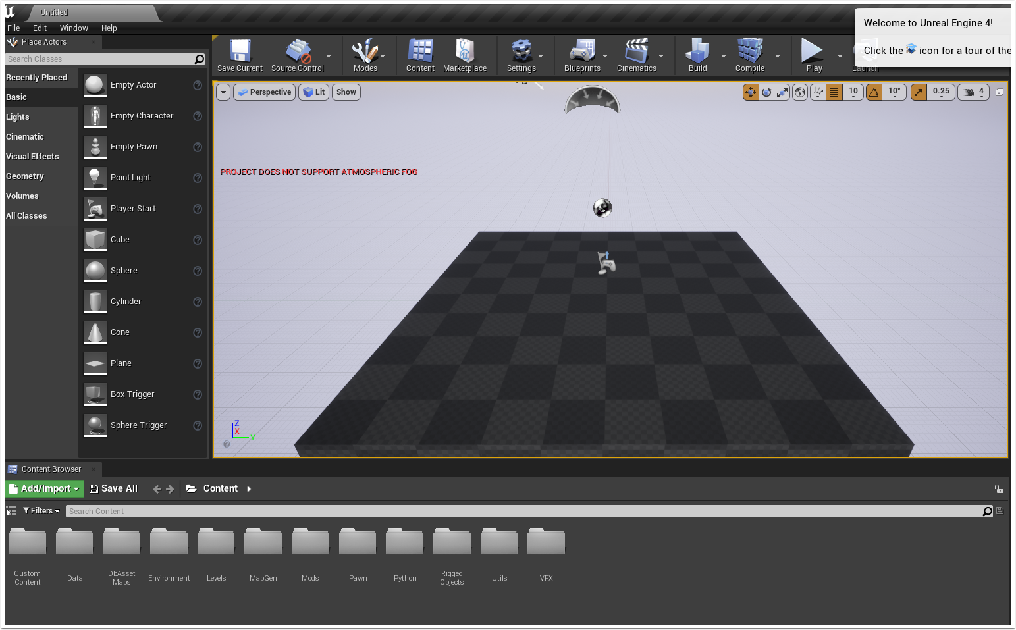
Task: Click the content browser lock icon
Action: coord(999,488)
